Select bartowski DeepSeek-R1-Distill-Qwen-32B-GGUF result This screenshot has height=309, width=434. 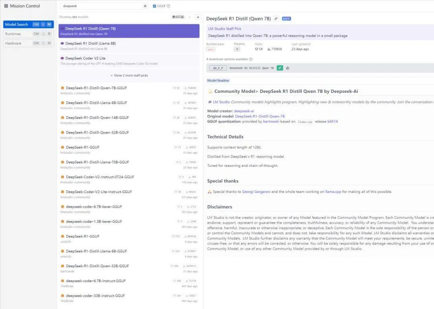click(129, 268)
